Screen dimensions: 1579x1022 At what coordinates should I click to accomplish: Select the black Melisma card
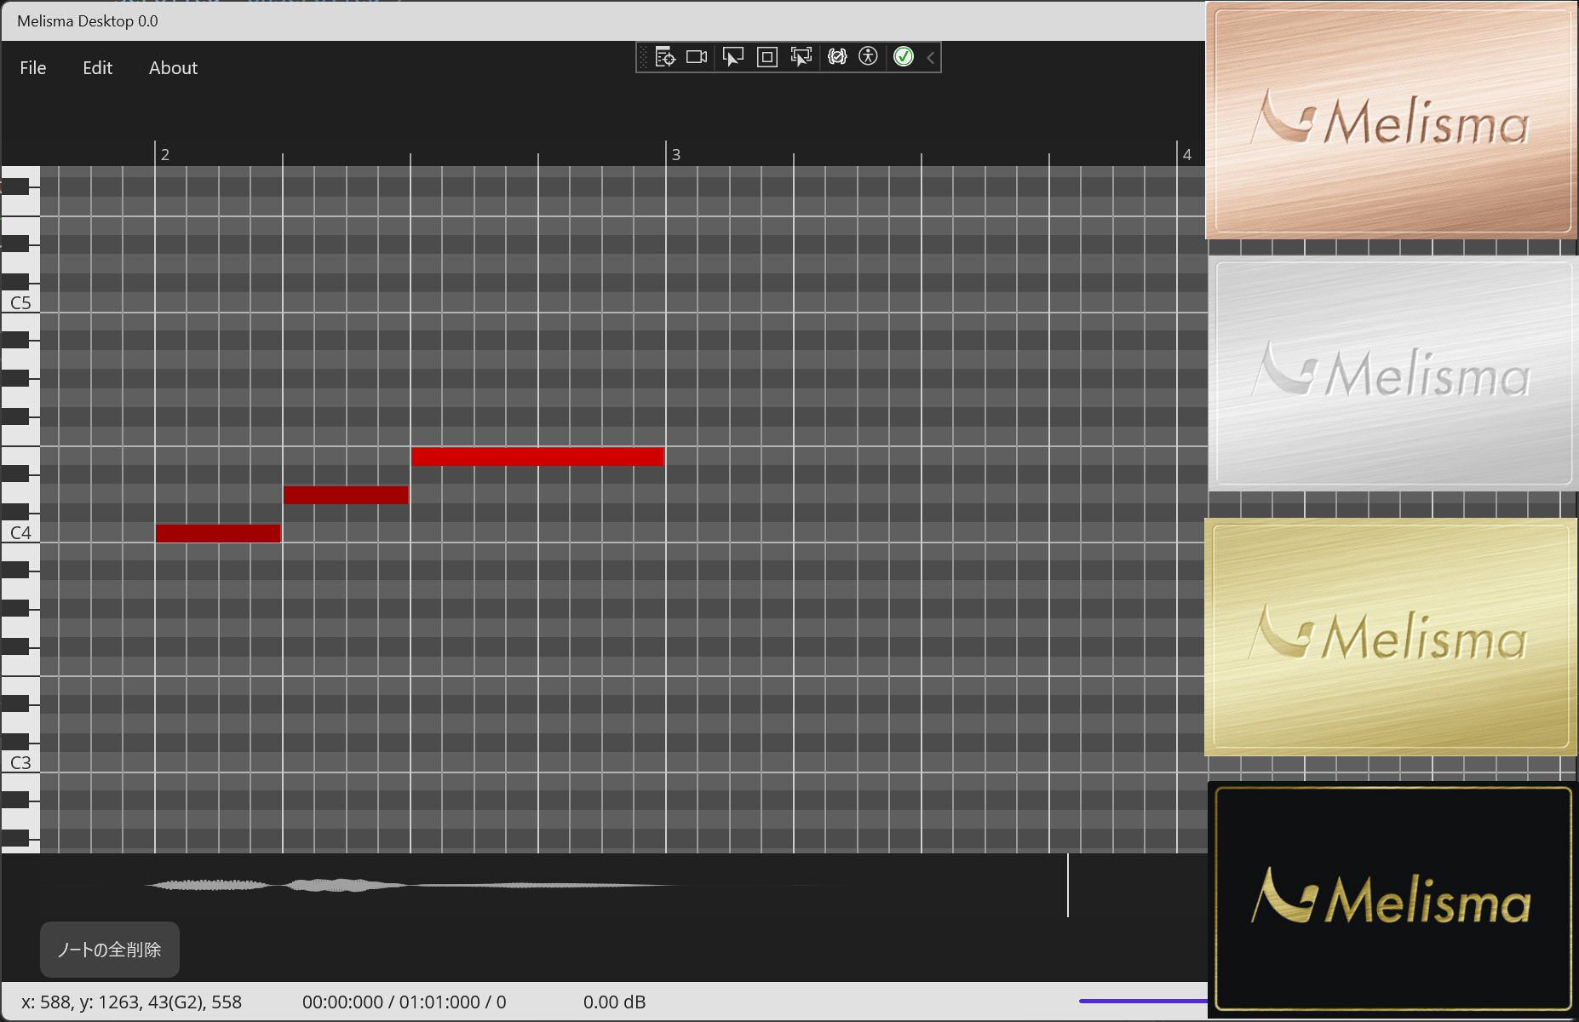[x=1393, y=899]
